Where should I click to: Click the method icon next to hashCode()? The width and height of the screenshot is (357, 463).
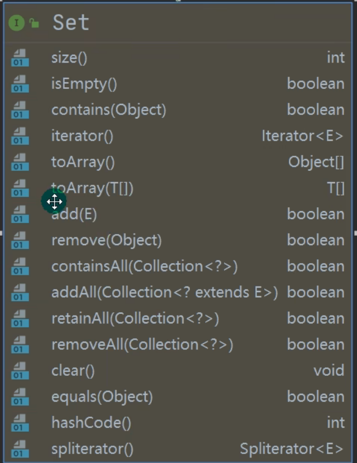coord(20,423)
